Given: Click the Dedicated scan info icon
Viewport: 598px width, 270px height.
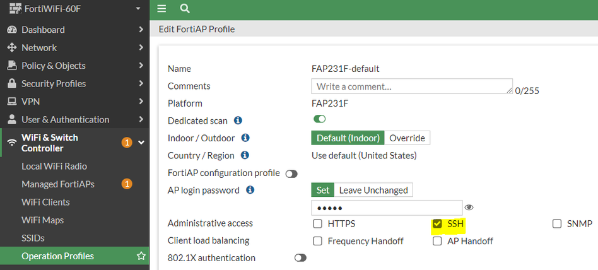Looking at the screenshot, I should [238, 120].
